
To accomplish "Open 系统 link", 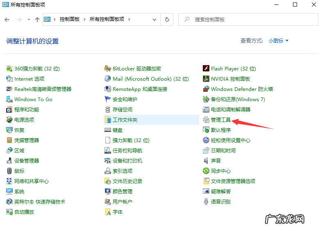I will coord(19,191).
